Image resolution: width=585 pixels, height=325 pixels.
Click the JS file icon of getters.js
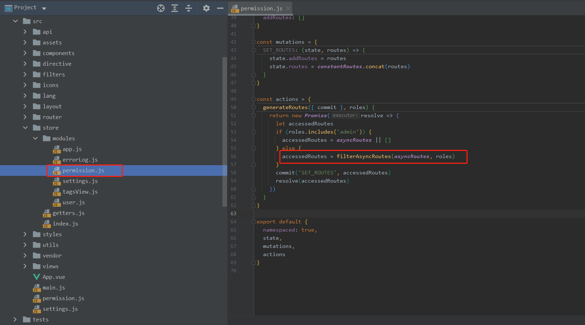point(47,213)
